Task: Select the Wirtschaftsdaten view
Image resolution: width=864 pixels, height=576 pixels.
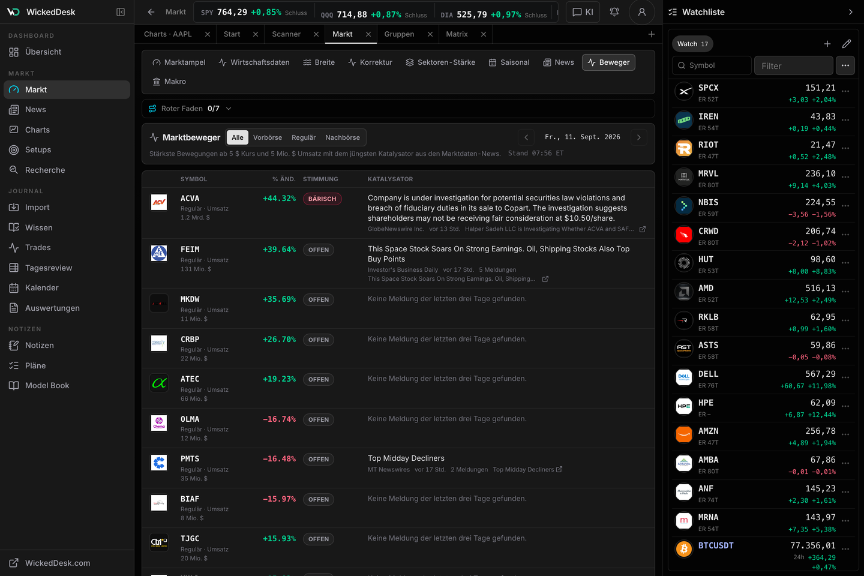Action: pos(254,62)
